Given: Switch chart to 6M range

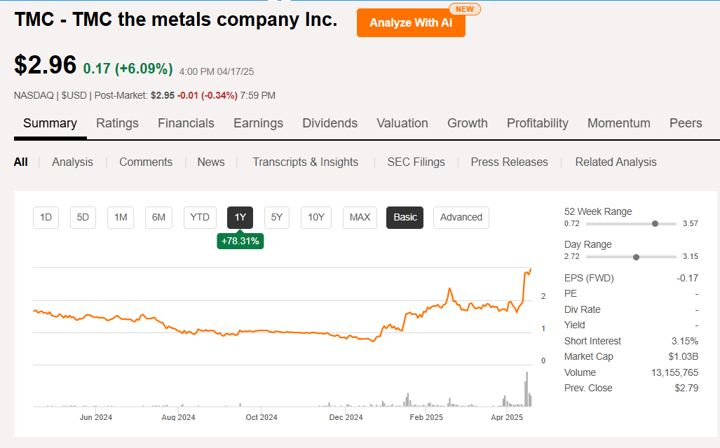Looking at the screenshot, I should pyautogui.click(x=158, y=218).
